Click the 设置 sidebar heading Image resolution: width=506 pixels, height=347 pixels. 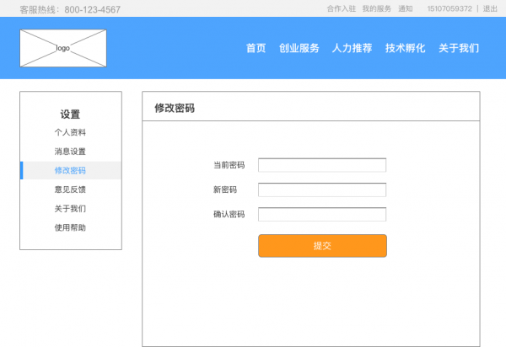click(x=70, y=114)
